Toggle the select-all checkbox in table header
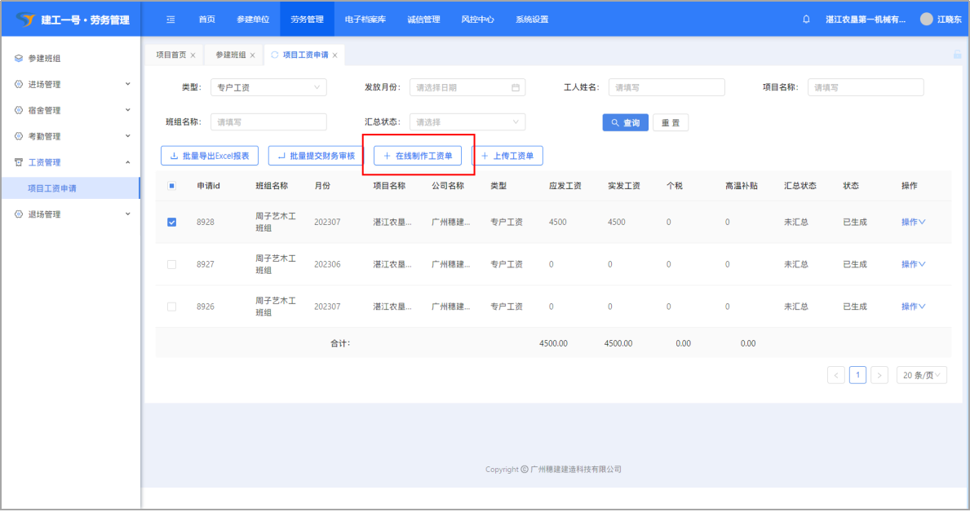970x512 pixels. click(x=171, y=186)
